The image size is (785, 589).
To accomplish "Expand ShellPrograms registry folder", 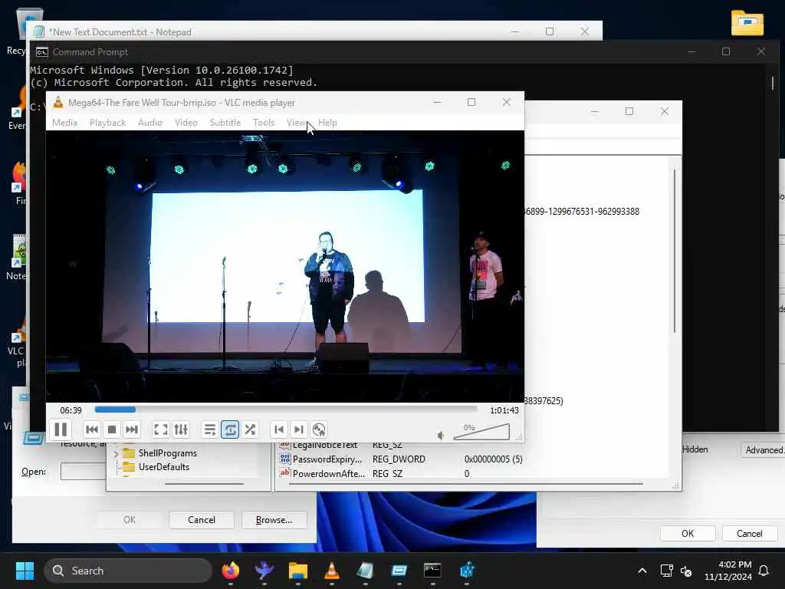I will (x=117, y=453).
